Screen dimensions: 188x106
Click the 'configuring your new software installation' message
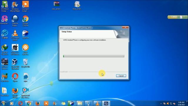85,40
